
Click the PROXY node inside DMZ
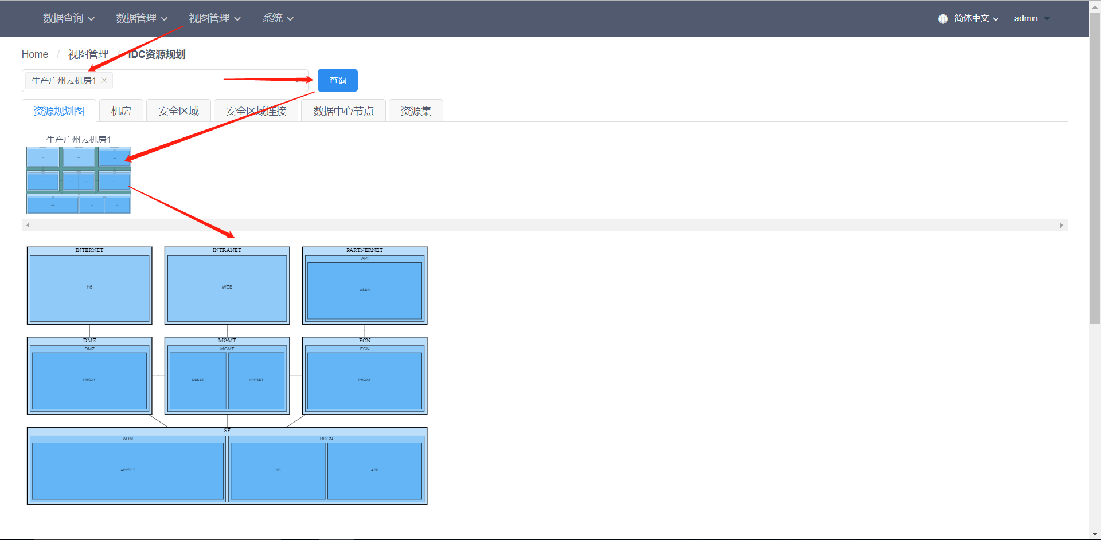(x=89, y=380)
